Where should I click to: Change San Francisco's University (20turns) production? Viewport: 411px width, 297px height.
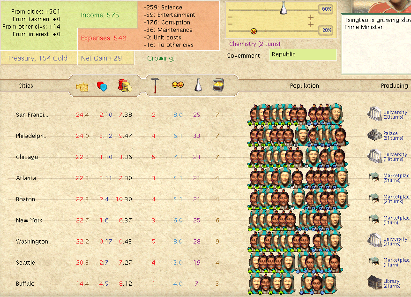point(395,114)
